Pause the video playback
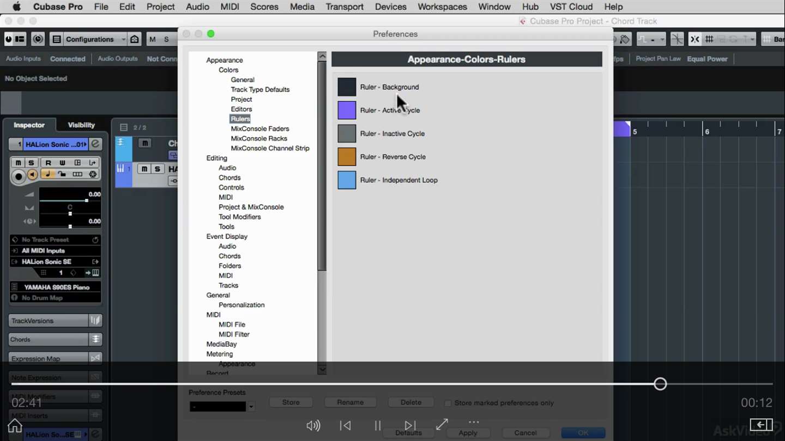The width and height of the screenshot is (785, 441). (377, 426)
